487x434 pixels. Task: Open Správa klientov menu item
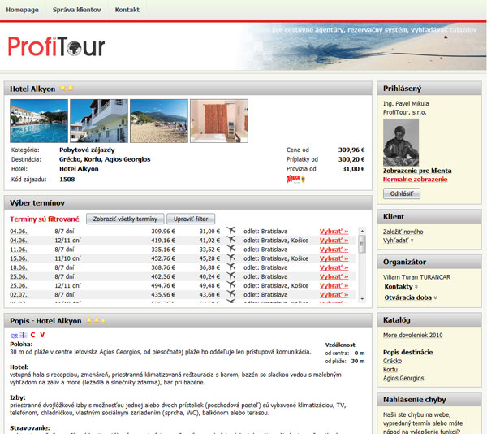coord(77,10)
